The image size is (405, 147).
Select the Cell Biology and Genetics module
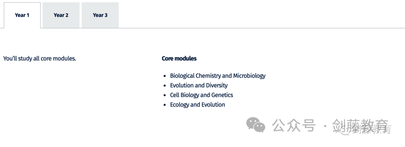(x=201, y=95)
